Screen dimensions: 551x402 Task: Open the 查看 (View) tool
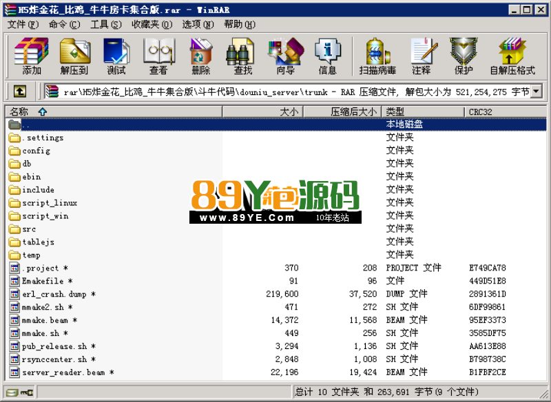[x=158, y=56]
